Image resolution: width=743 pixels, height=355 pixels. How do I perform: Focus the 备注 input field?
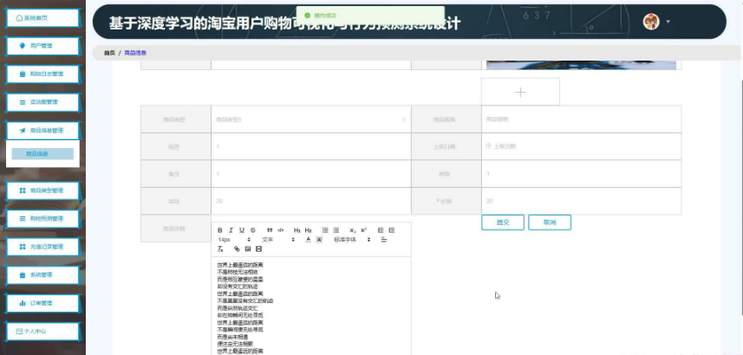point(311,174)
